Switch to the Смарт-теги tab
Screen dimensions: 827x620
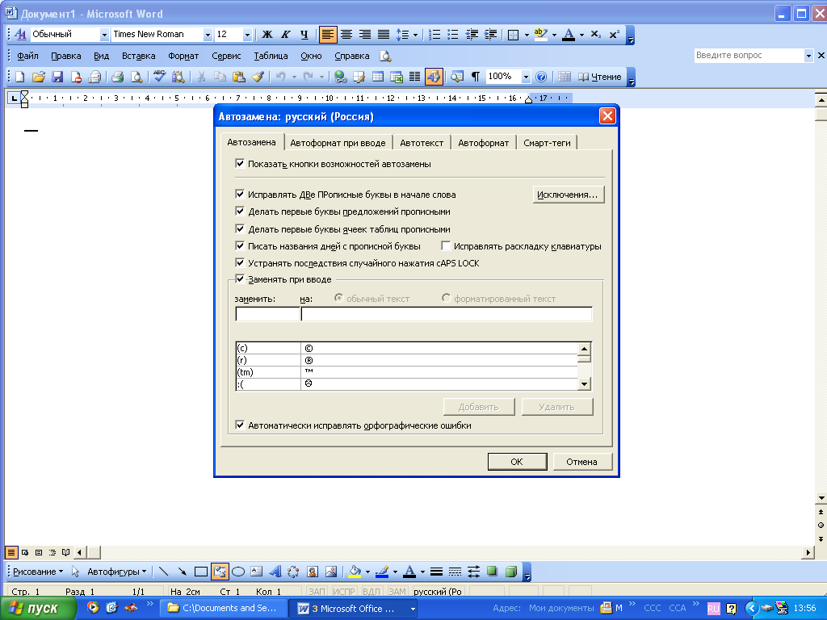pyautogui.click(x=547, y=143)
